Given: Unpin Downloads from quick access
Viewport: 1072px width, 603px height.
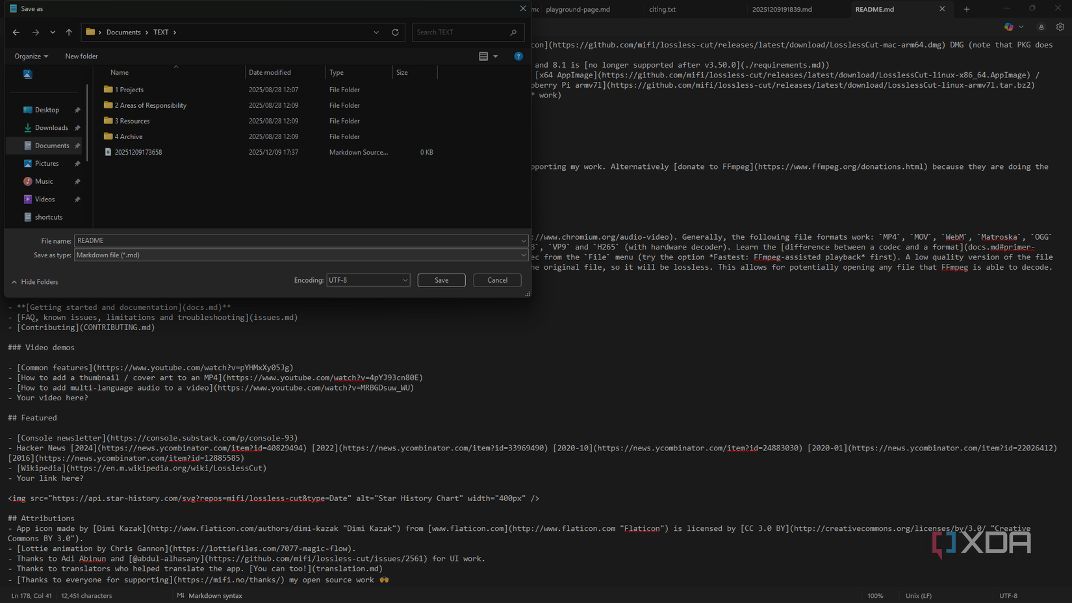Looking at the screenshot, I should click(77, 127).
